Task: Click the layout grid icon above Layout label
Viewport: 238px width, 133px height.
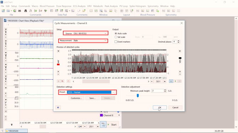Action: [122, 11]
